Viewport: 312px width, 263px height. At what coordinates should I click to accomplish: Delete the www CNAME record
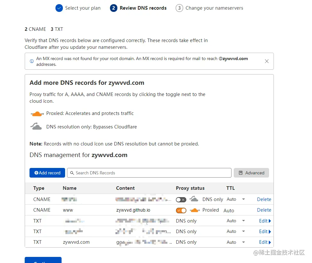pyautogui.click(x=264, y=210)
